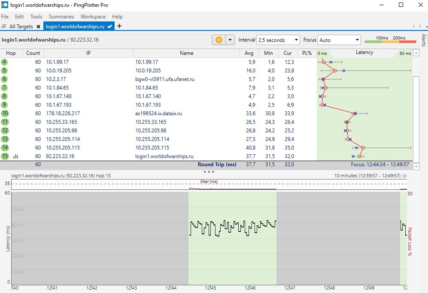428x293 pixels.
Task: Click the latency color scale legend bar
Action: click(x=390, y=42)
